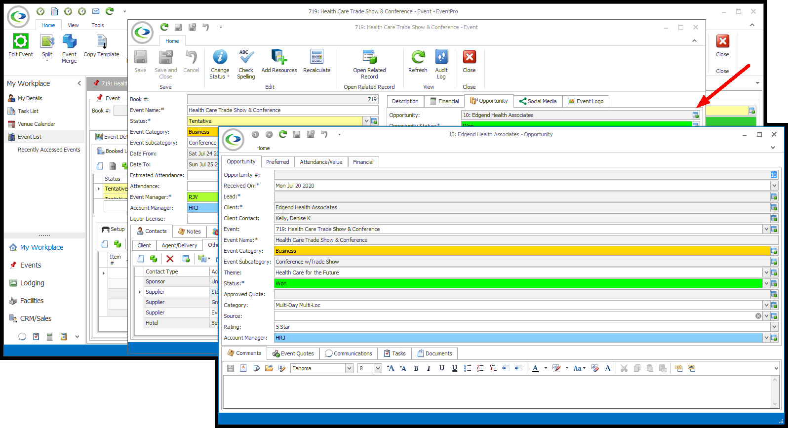Viewport: 788px width, 428px height.
Task: Open the Communications tab
Action: (349, 353)
